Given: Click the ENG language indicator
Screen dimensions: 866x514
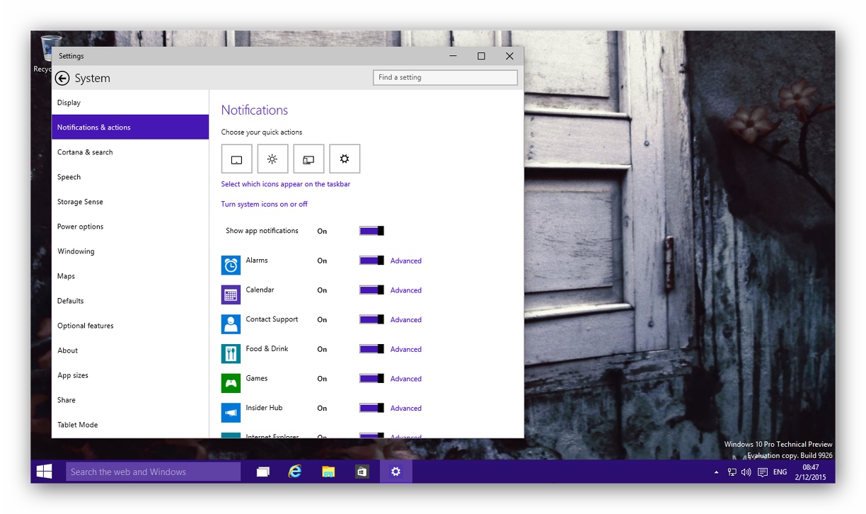Looking at the screenshot, I should point(780,472).
